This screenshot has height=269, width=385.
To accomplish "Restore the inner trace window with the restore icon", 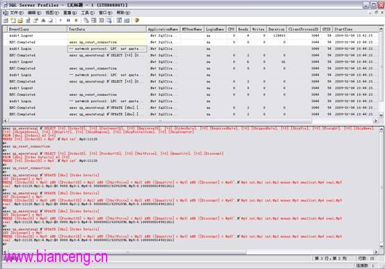I will (376, 13).
